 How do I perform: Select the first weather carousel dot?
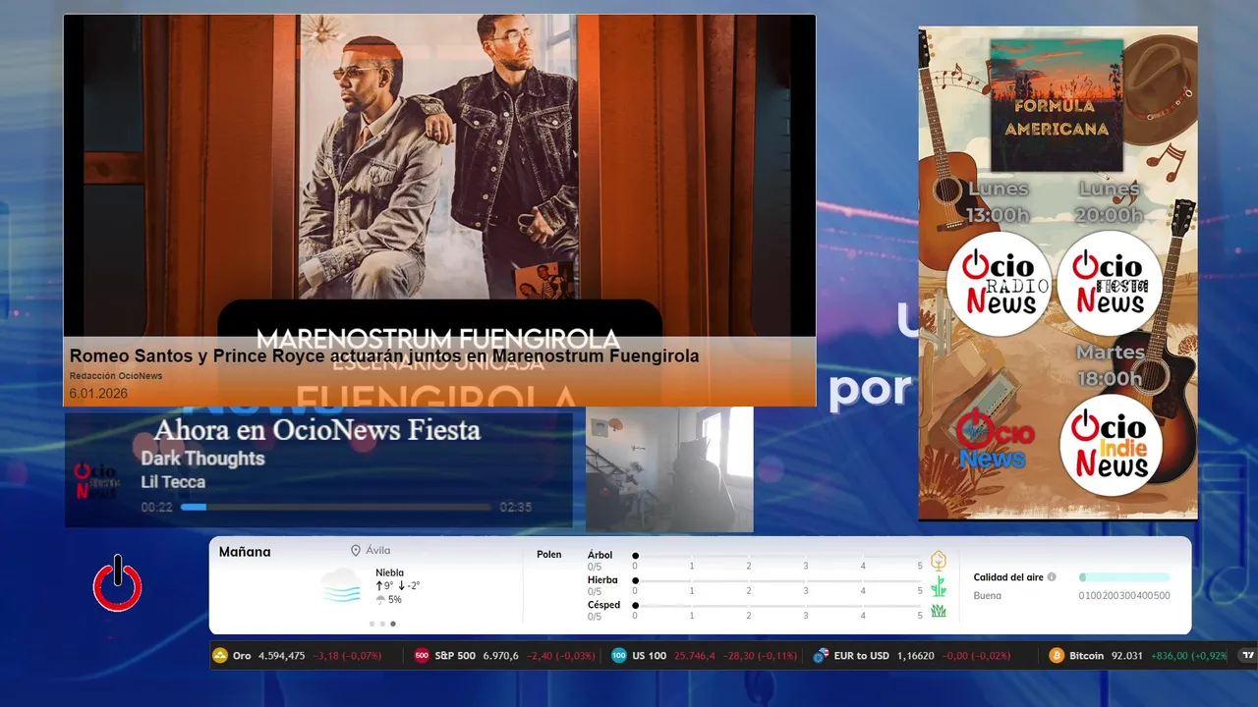[372, 624]
